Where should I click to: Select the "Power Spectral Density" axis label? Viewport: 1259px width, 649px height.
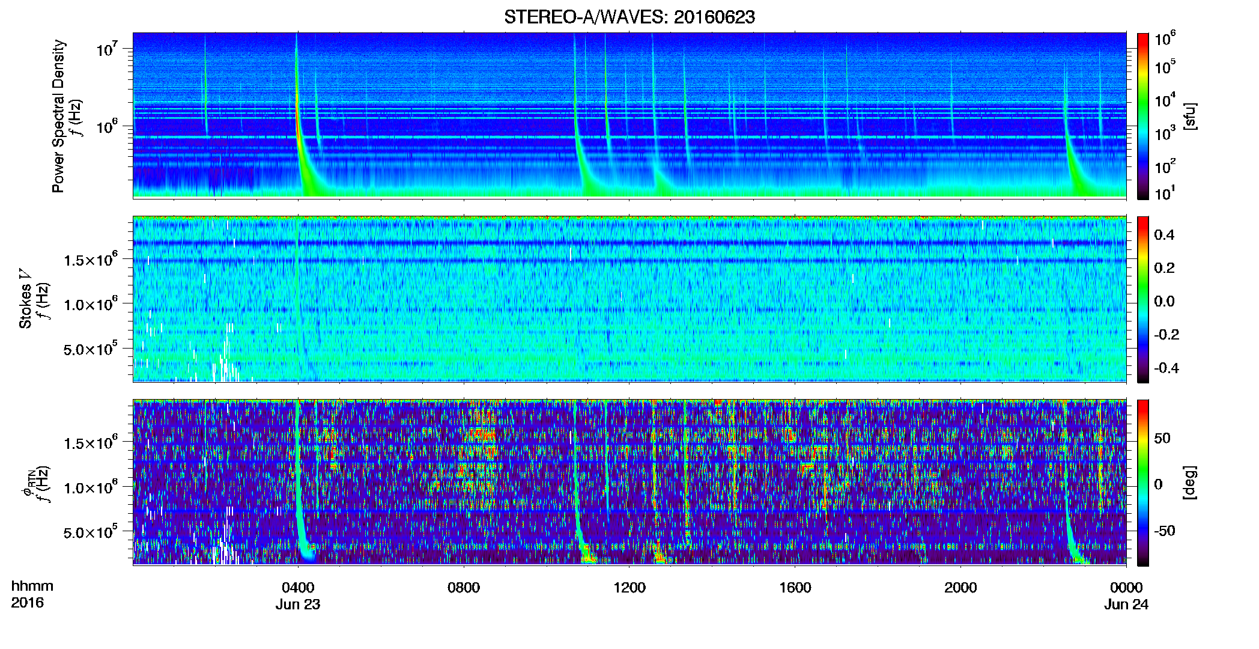click(58, 116)
